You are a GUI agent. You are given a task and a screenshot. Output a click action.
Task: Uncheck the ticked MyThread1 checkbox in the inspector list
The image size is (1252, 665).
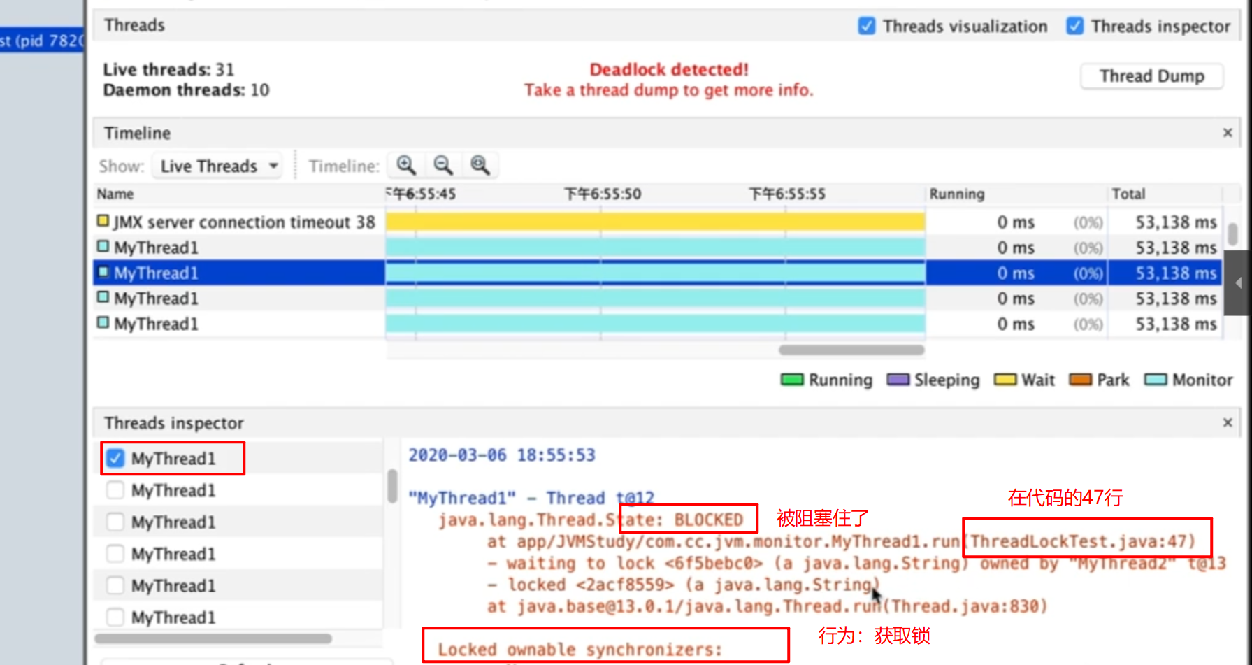115,458
